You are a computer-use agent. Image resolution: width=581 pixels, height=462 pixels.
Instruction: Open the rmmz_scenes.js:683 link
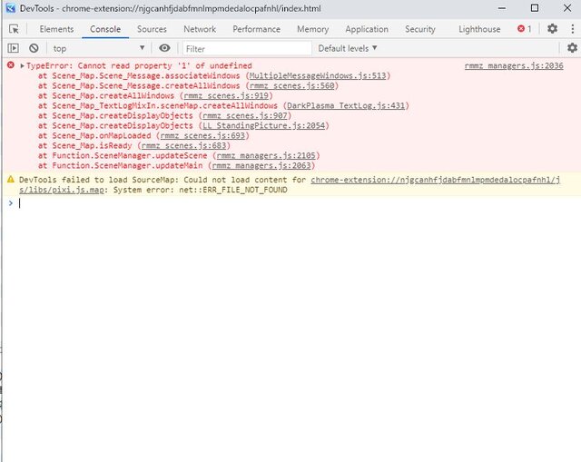click(x=183, y=145)
